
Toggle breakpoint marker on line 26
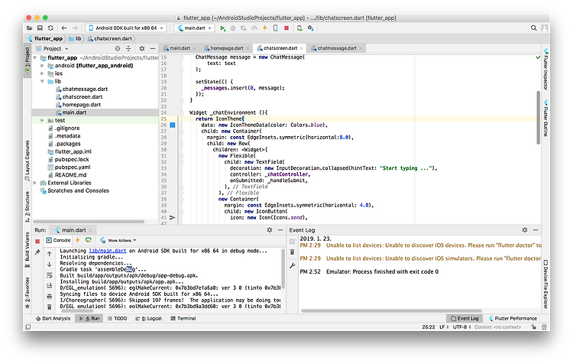click(173, 125)
